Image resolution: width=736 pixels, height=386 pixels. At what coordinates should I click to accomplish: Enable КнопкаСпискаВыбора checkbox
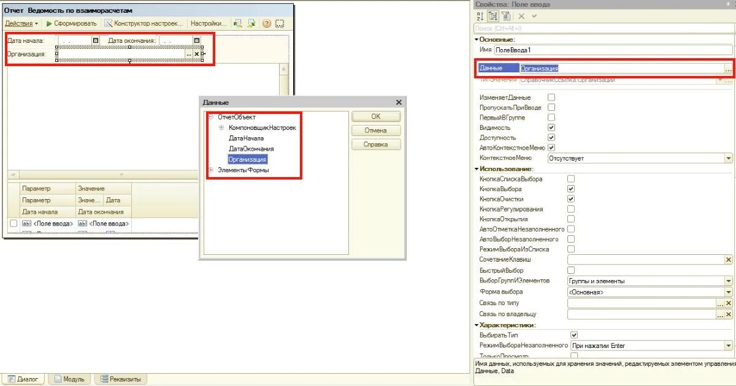click(571, 179)
